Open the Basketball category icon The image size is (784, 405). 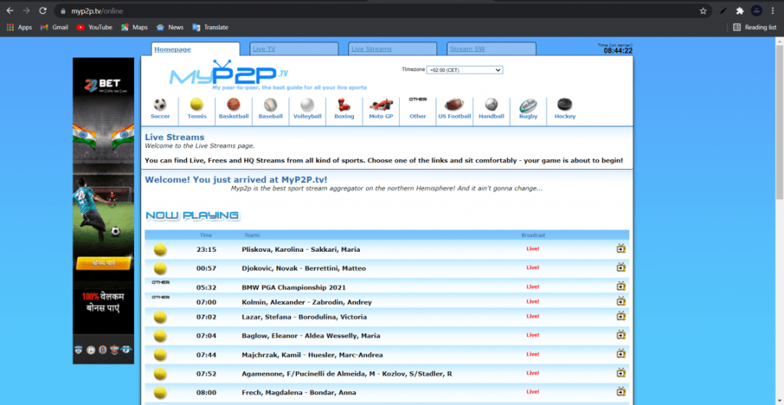[234, 104]
